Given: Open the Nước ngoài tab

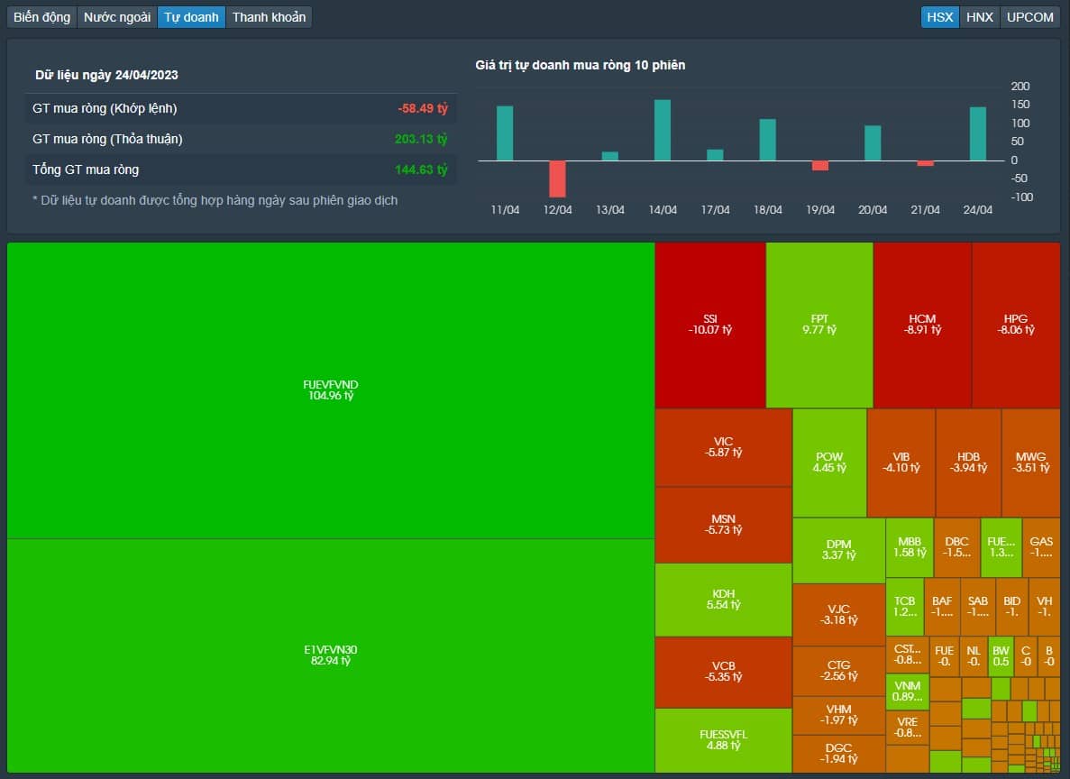Looking at the screenshot, I should pyautogui.click(x=116, y=17).
